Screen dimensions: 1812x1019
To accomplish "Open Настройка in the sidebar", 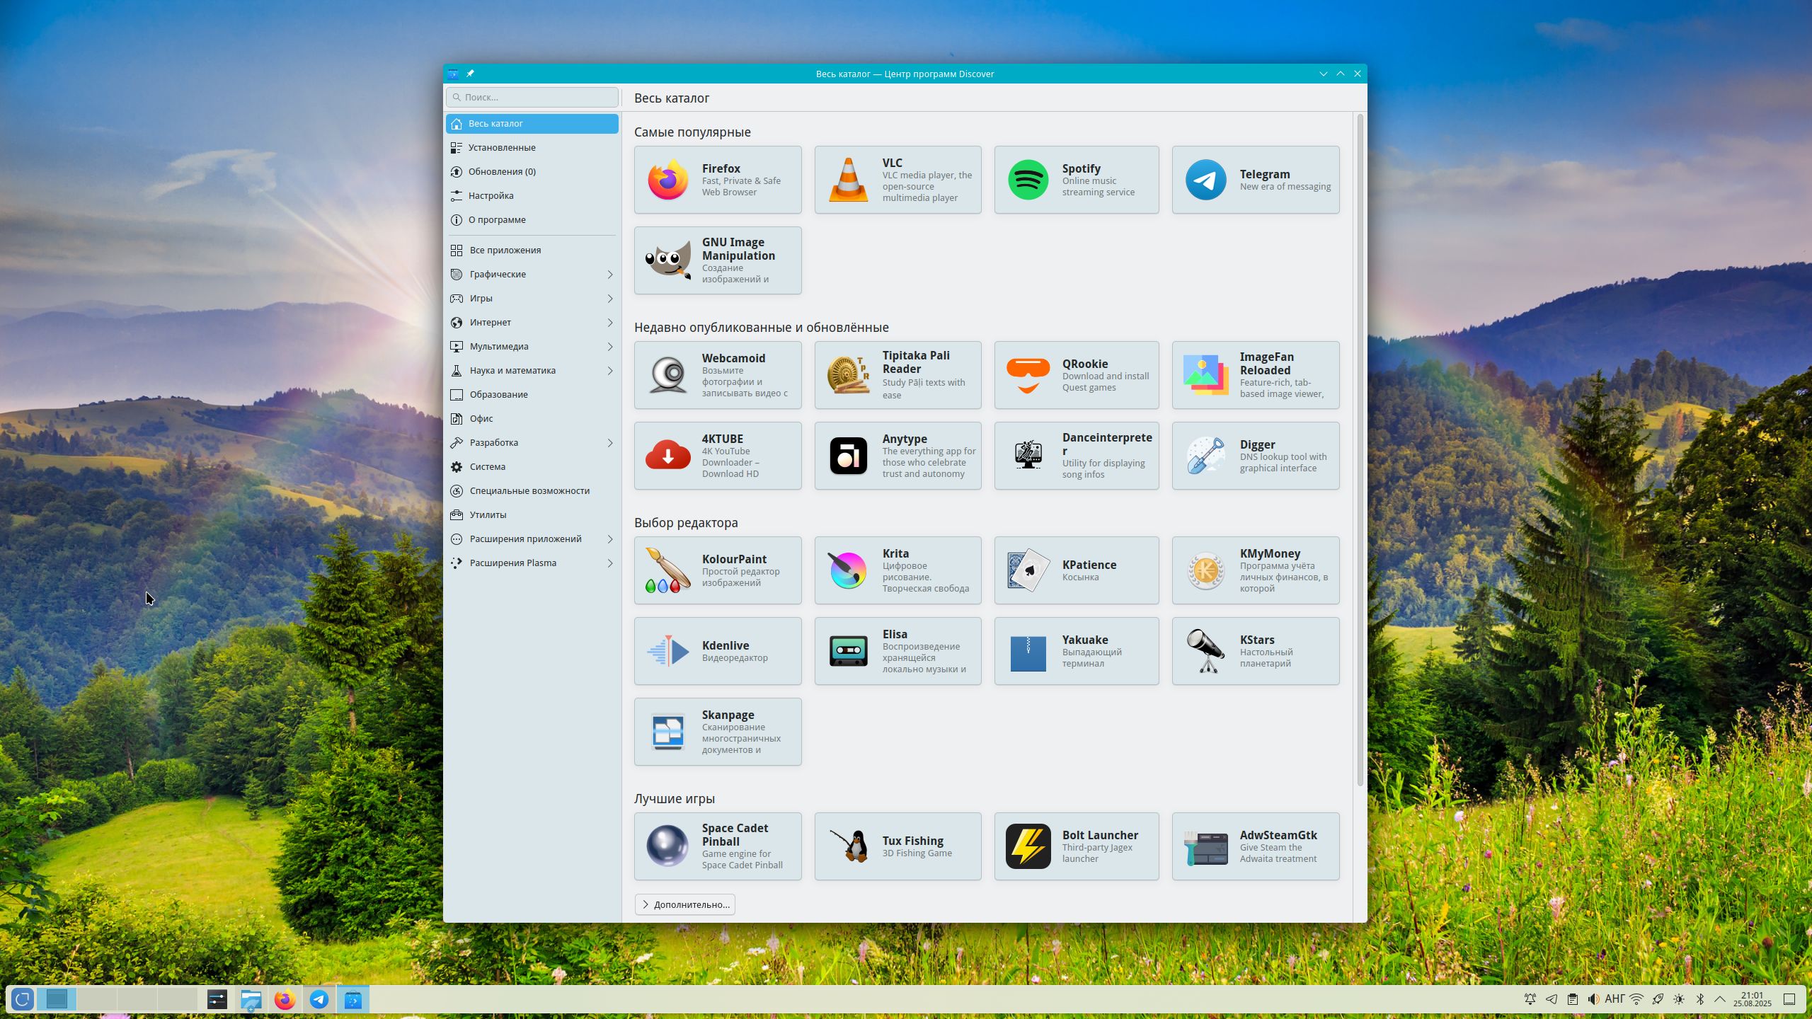I will 491,195.
